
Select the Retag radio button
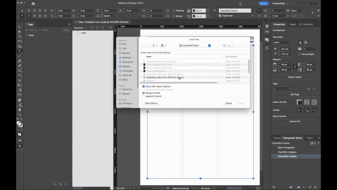coord(40,30)
